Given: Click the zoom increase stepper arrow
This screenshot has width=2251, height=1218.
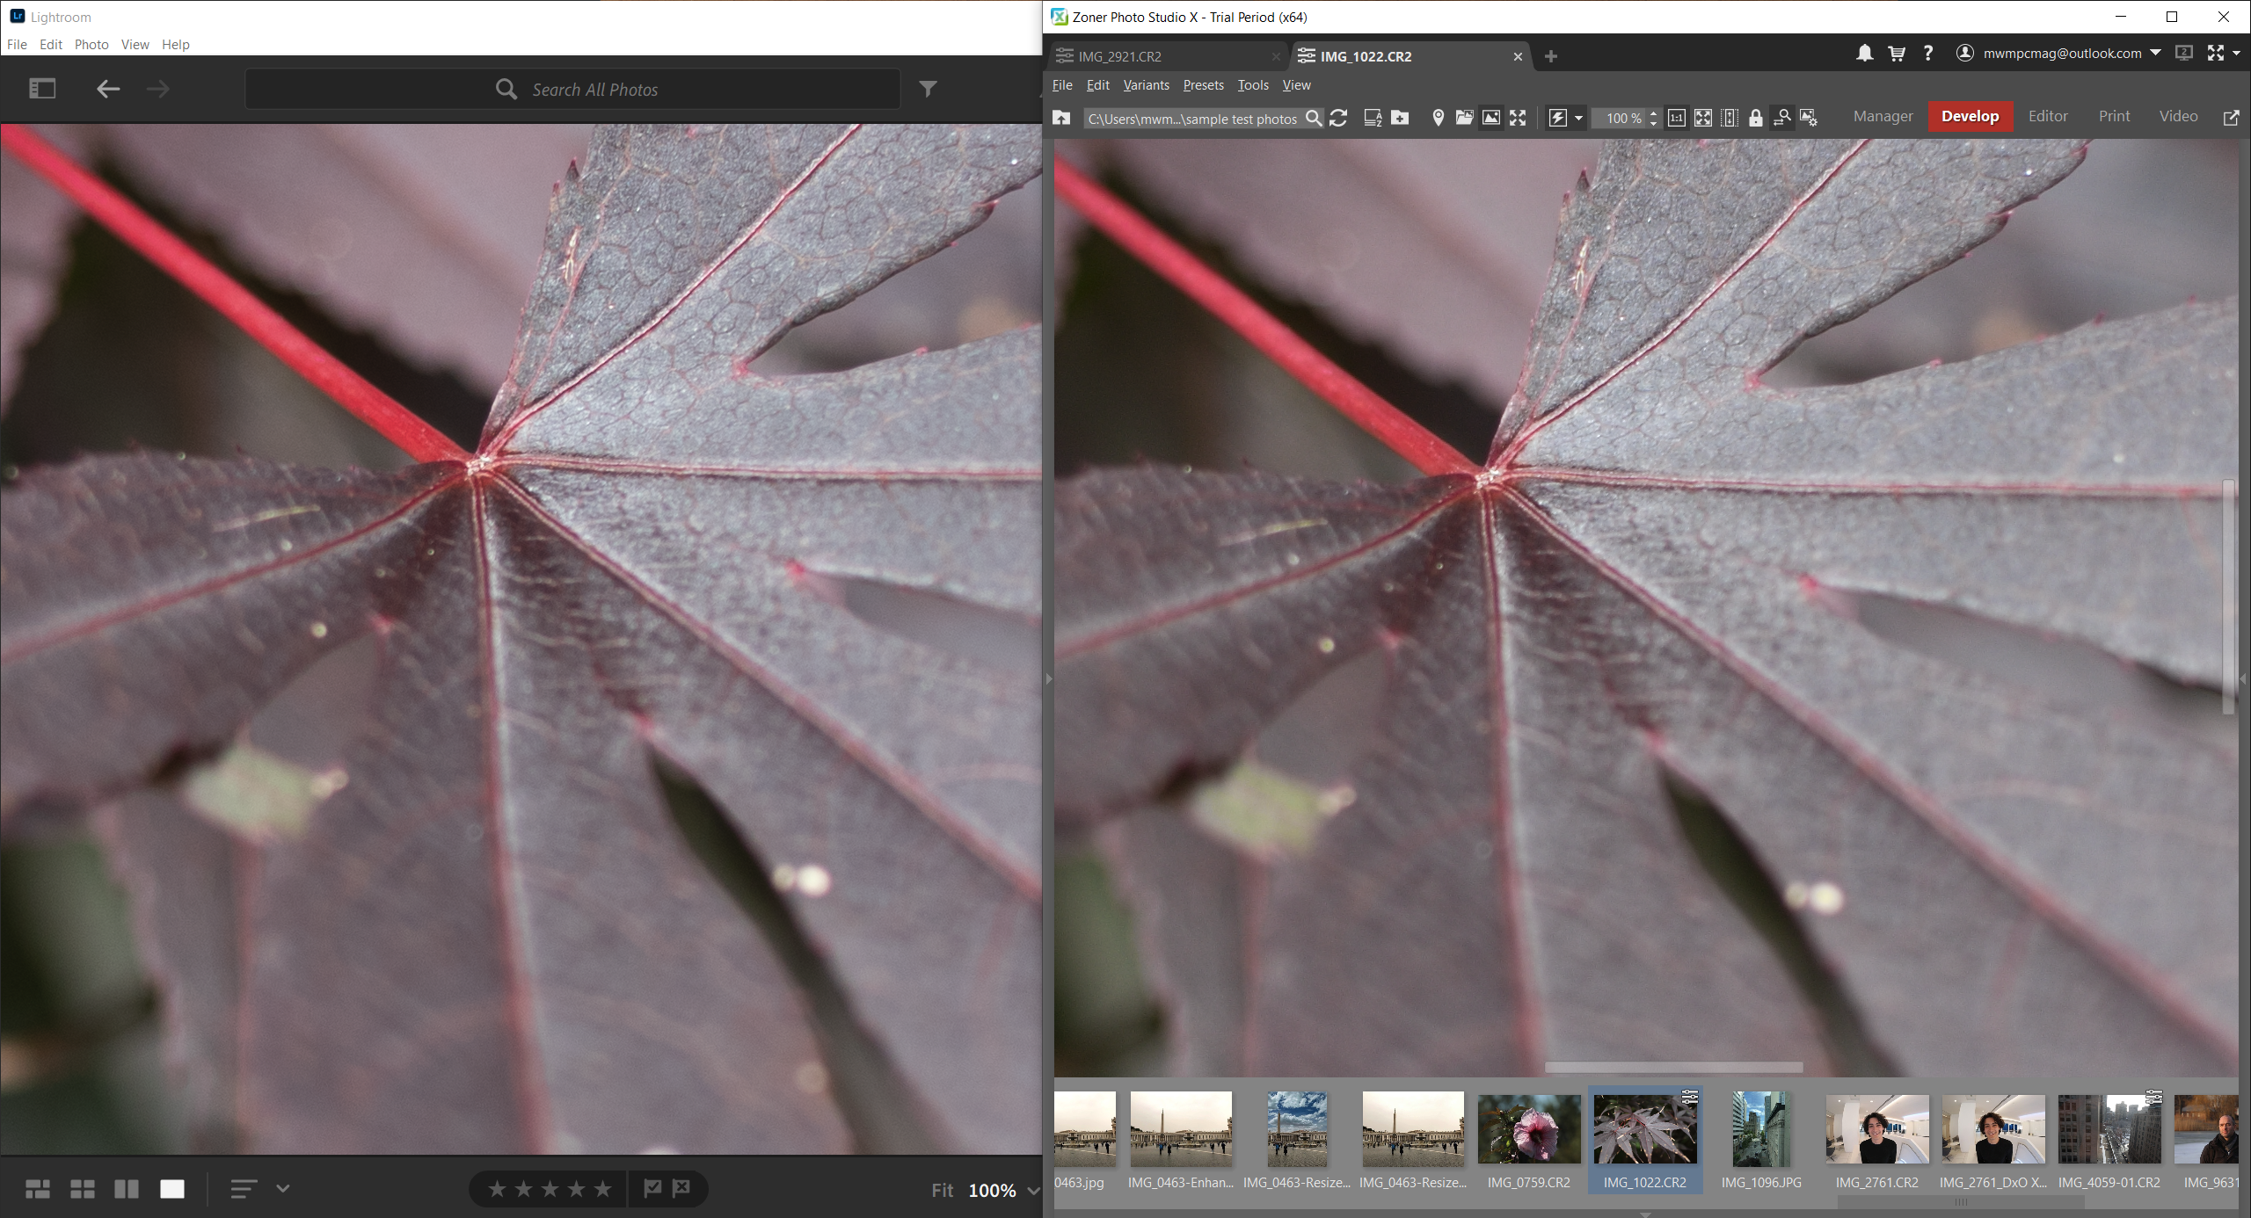Looking at the screenshot, I should pos(1652,113).
